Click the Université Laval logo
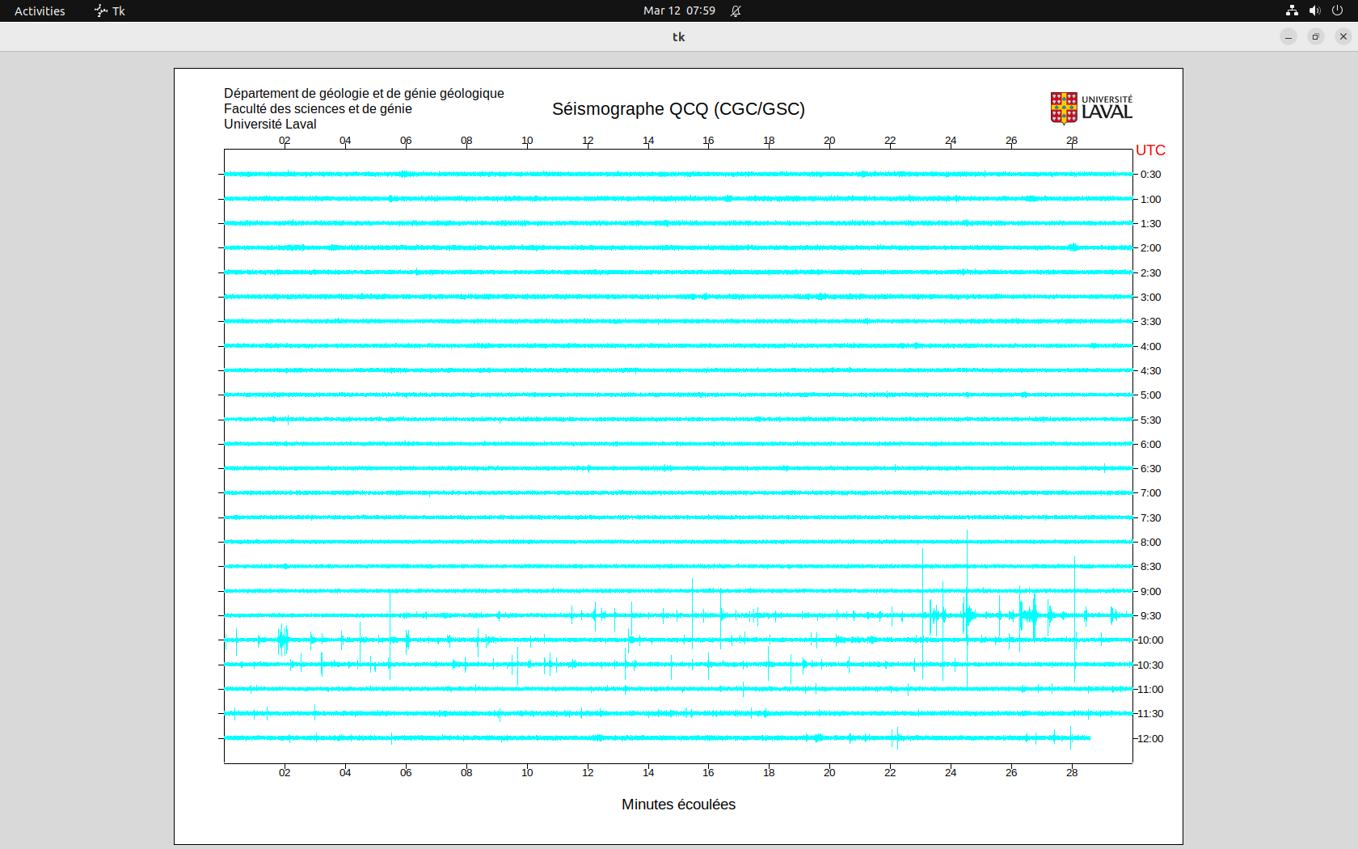1358x849 pixels. click(x=1090, y=108)
